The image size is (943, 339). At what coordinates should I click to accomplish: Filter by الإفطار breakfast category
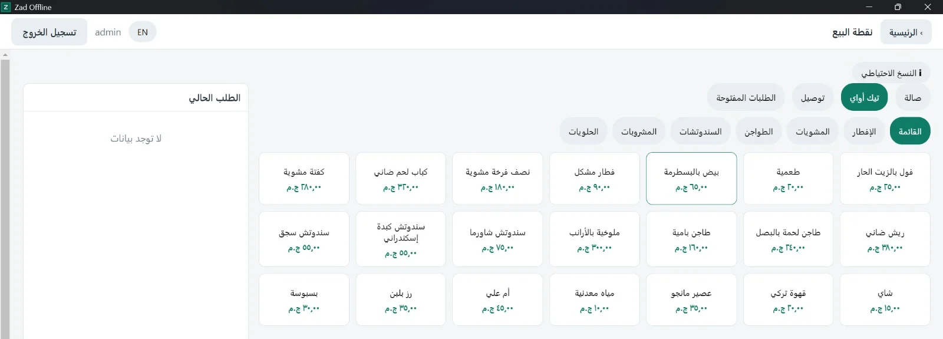pos(863,131)
